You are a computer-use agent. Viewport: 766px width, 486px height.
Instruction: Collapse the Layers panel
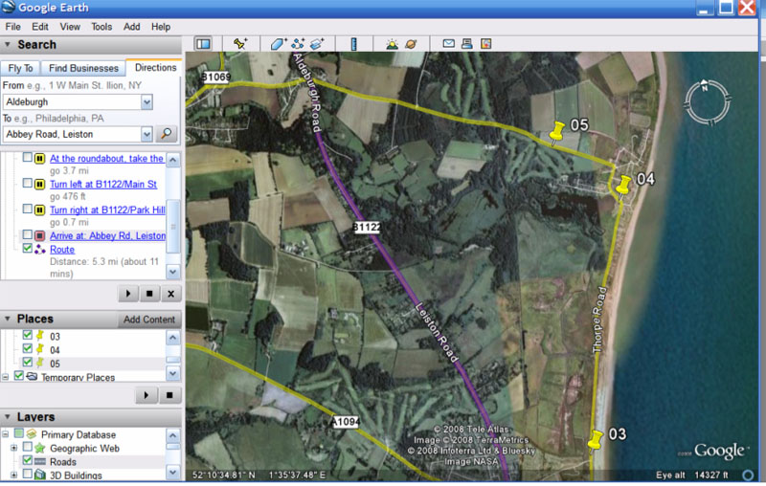point(8,417)
